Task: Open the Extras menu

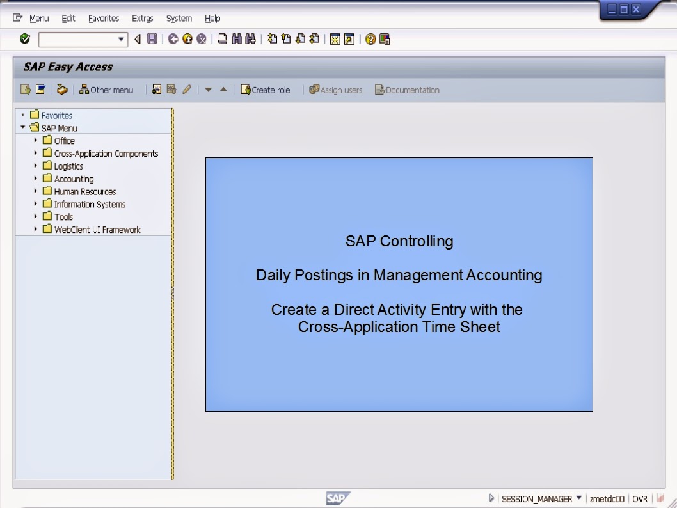Action: pos(142,18)
